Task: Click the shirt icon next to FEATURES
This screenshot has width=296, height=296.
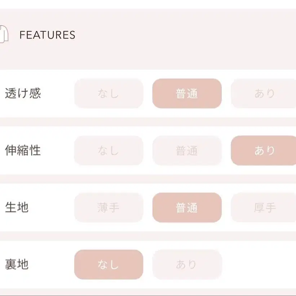Action: coord(4,35)
